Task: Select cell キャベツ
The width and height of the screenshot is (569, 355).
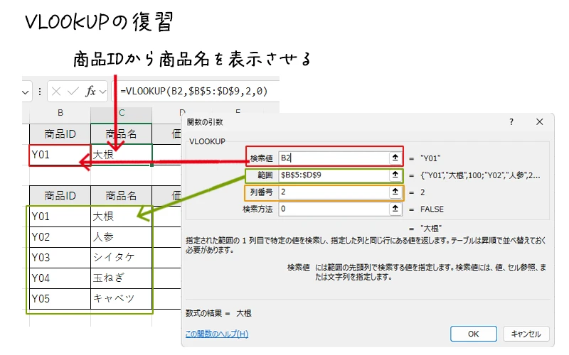Action: click(121, 299)
